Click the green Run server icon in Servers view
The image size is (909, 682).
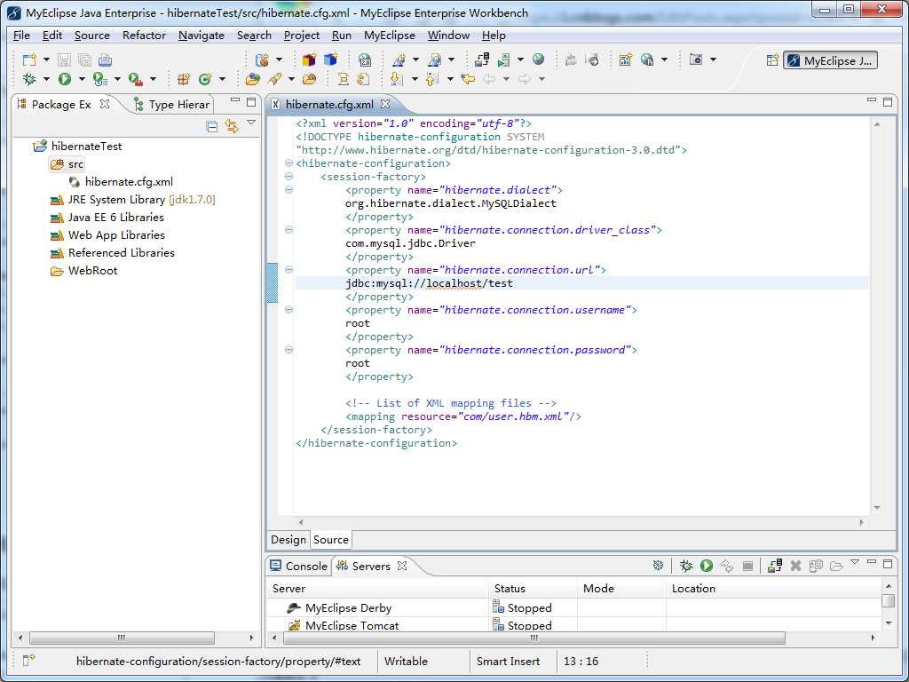coord(706,566)
